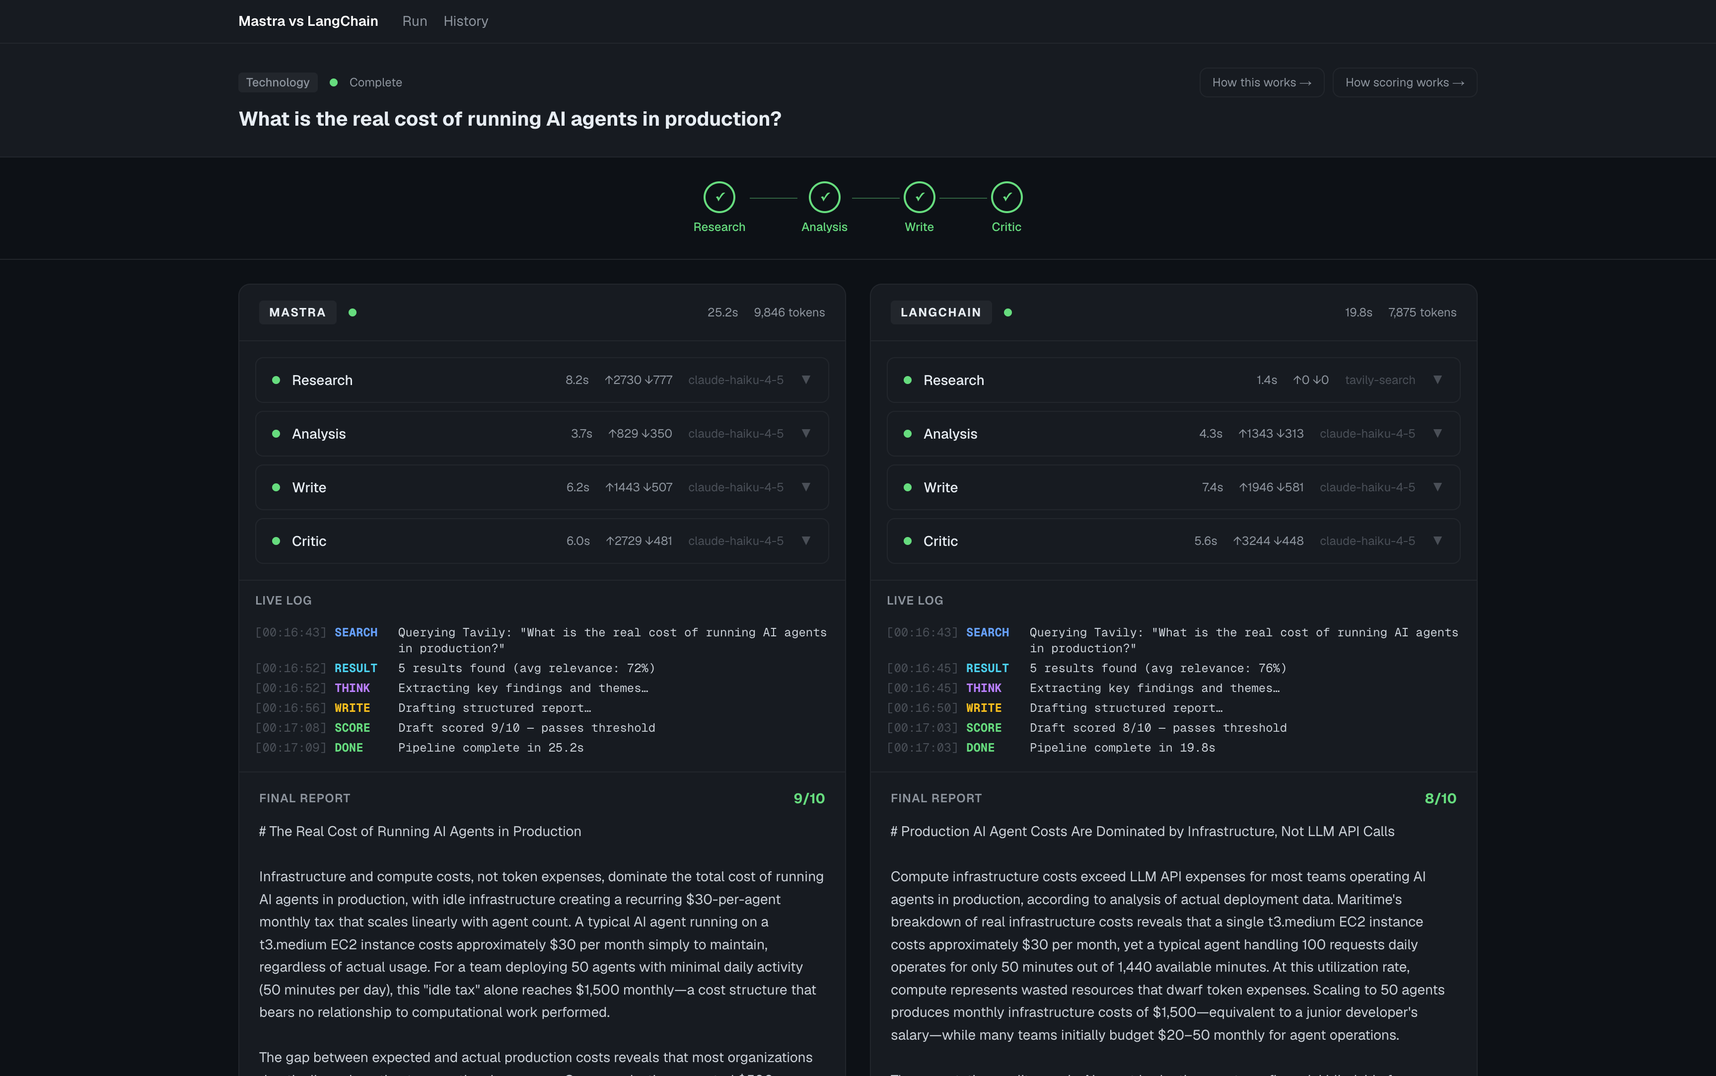
Task: Click the green Complete status dot
Action: (334, 82)
